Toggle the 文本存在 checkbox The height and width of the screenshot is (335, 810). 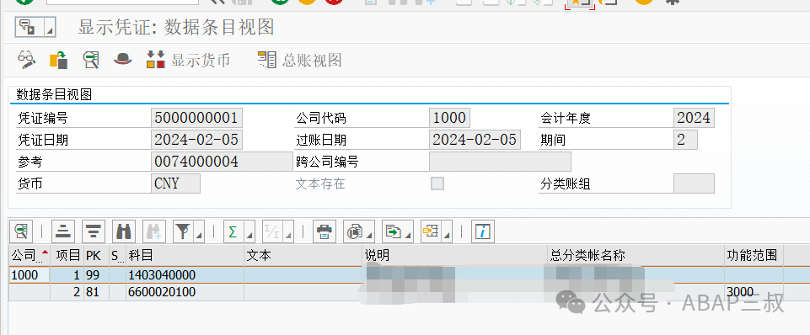click(437, 183)
